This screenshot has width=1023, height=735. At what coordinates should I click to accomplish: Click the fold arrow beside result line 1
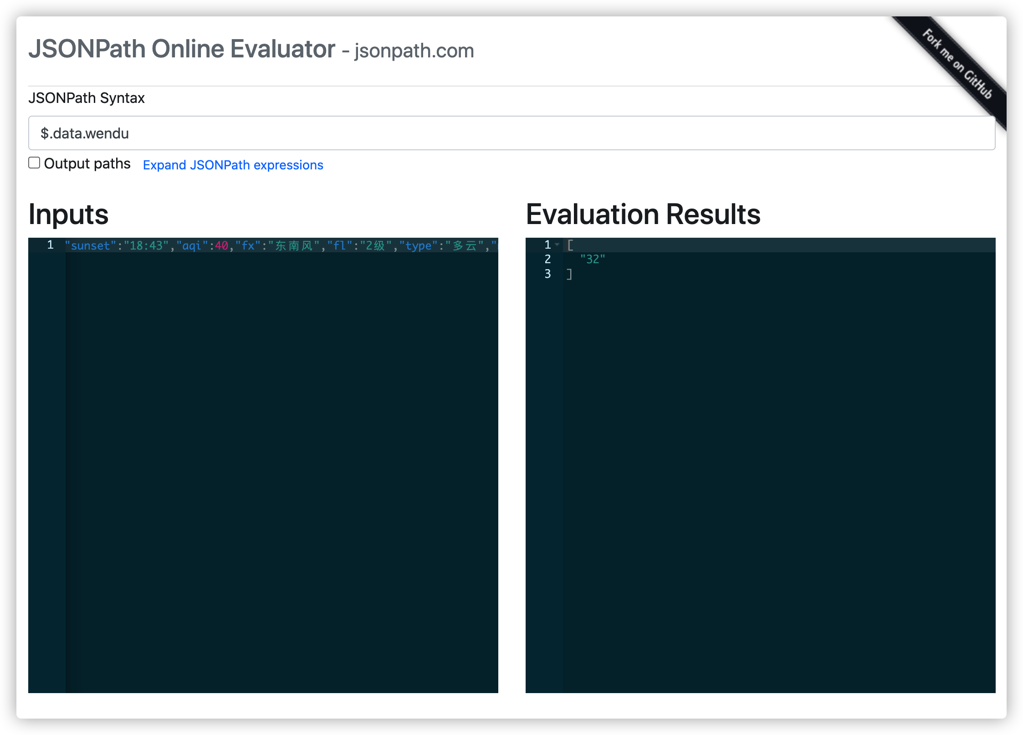coord(557,245)
